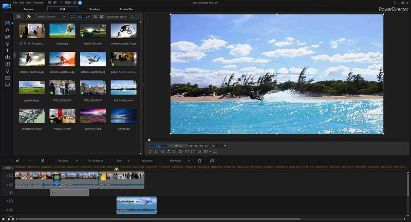Switch to the Produce tab
This screenshot has width=411, height=222.
[95, 9]
